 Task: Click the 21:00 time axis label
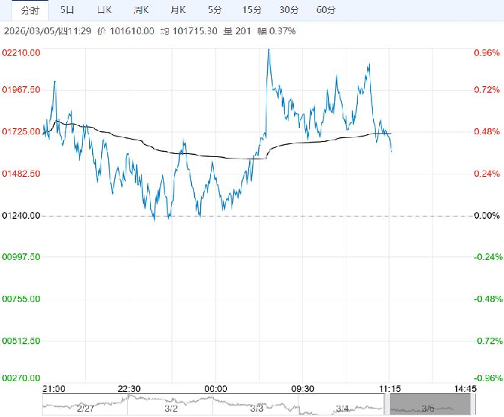[53, 389]
